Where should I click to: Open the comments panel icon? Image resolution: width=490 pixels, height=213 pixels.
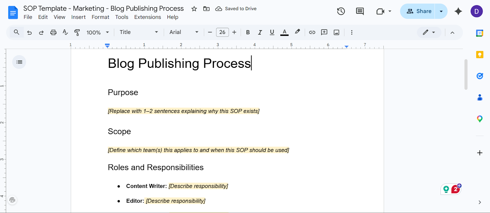tap(360, 11)
